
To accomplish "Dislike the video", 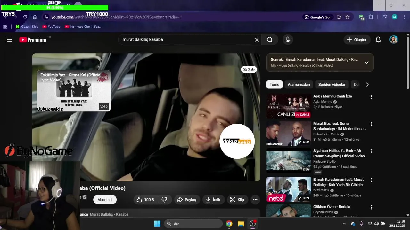I will pyautogui.click(x=164, y=200).
